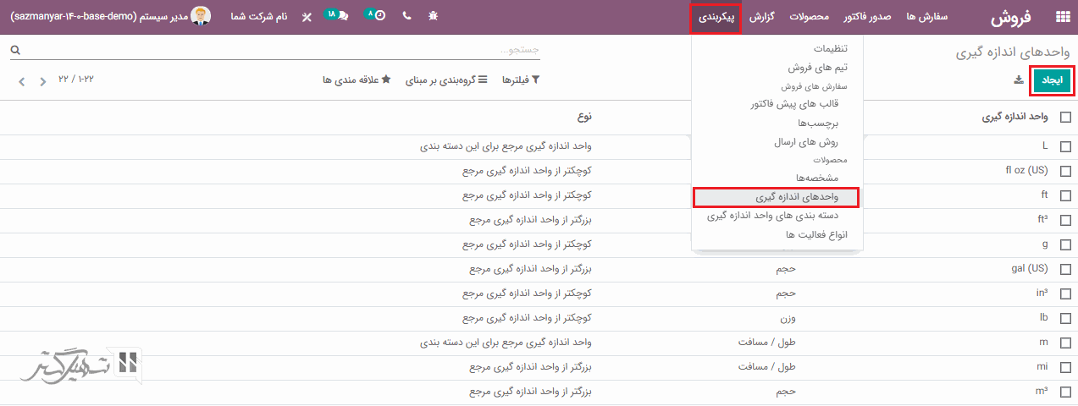This screenshot has height=406, width=1078.
Task: Click the phone icon in top bar
Action: tap(406, 16)
